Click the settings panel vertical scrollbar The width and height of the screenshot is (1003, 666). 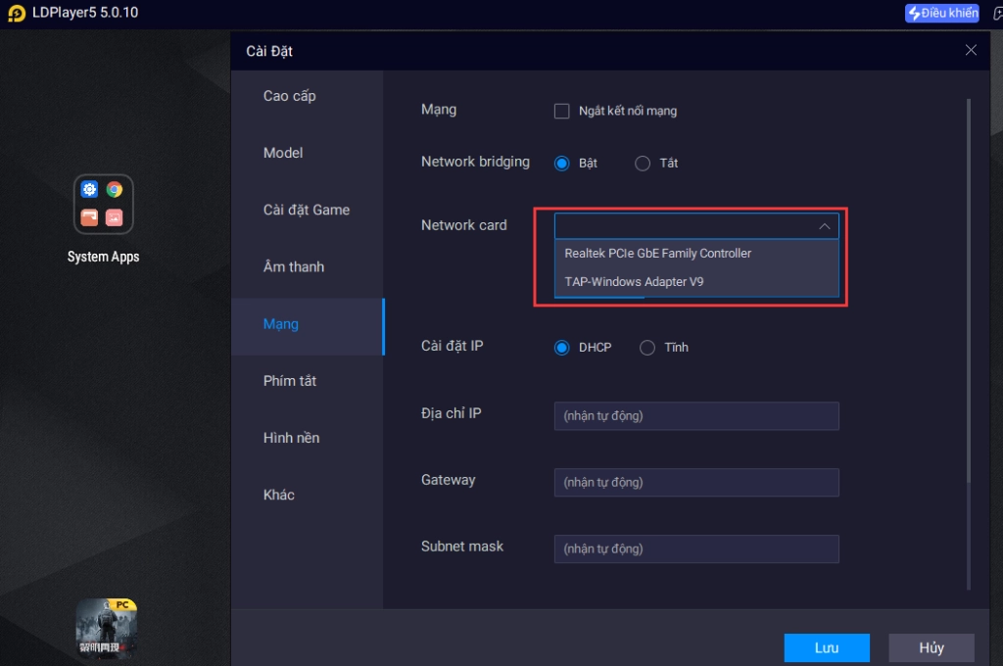point(969,343)
